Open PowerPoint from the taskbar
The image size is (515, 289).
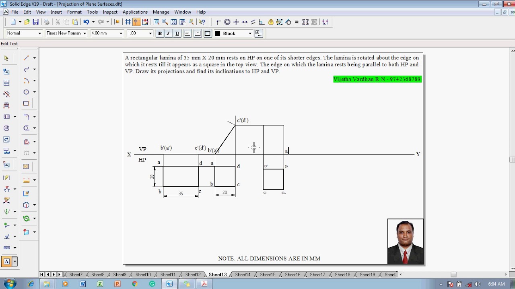point(117,284)
